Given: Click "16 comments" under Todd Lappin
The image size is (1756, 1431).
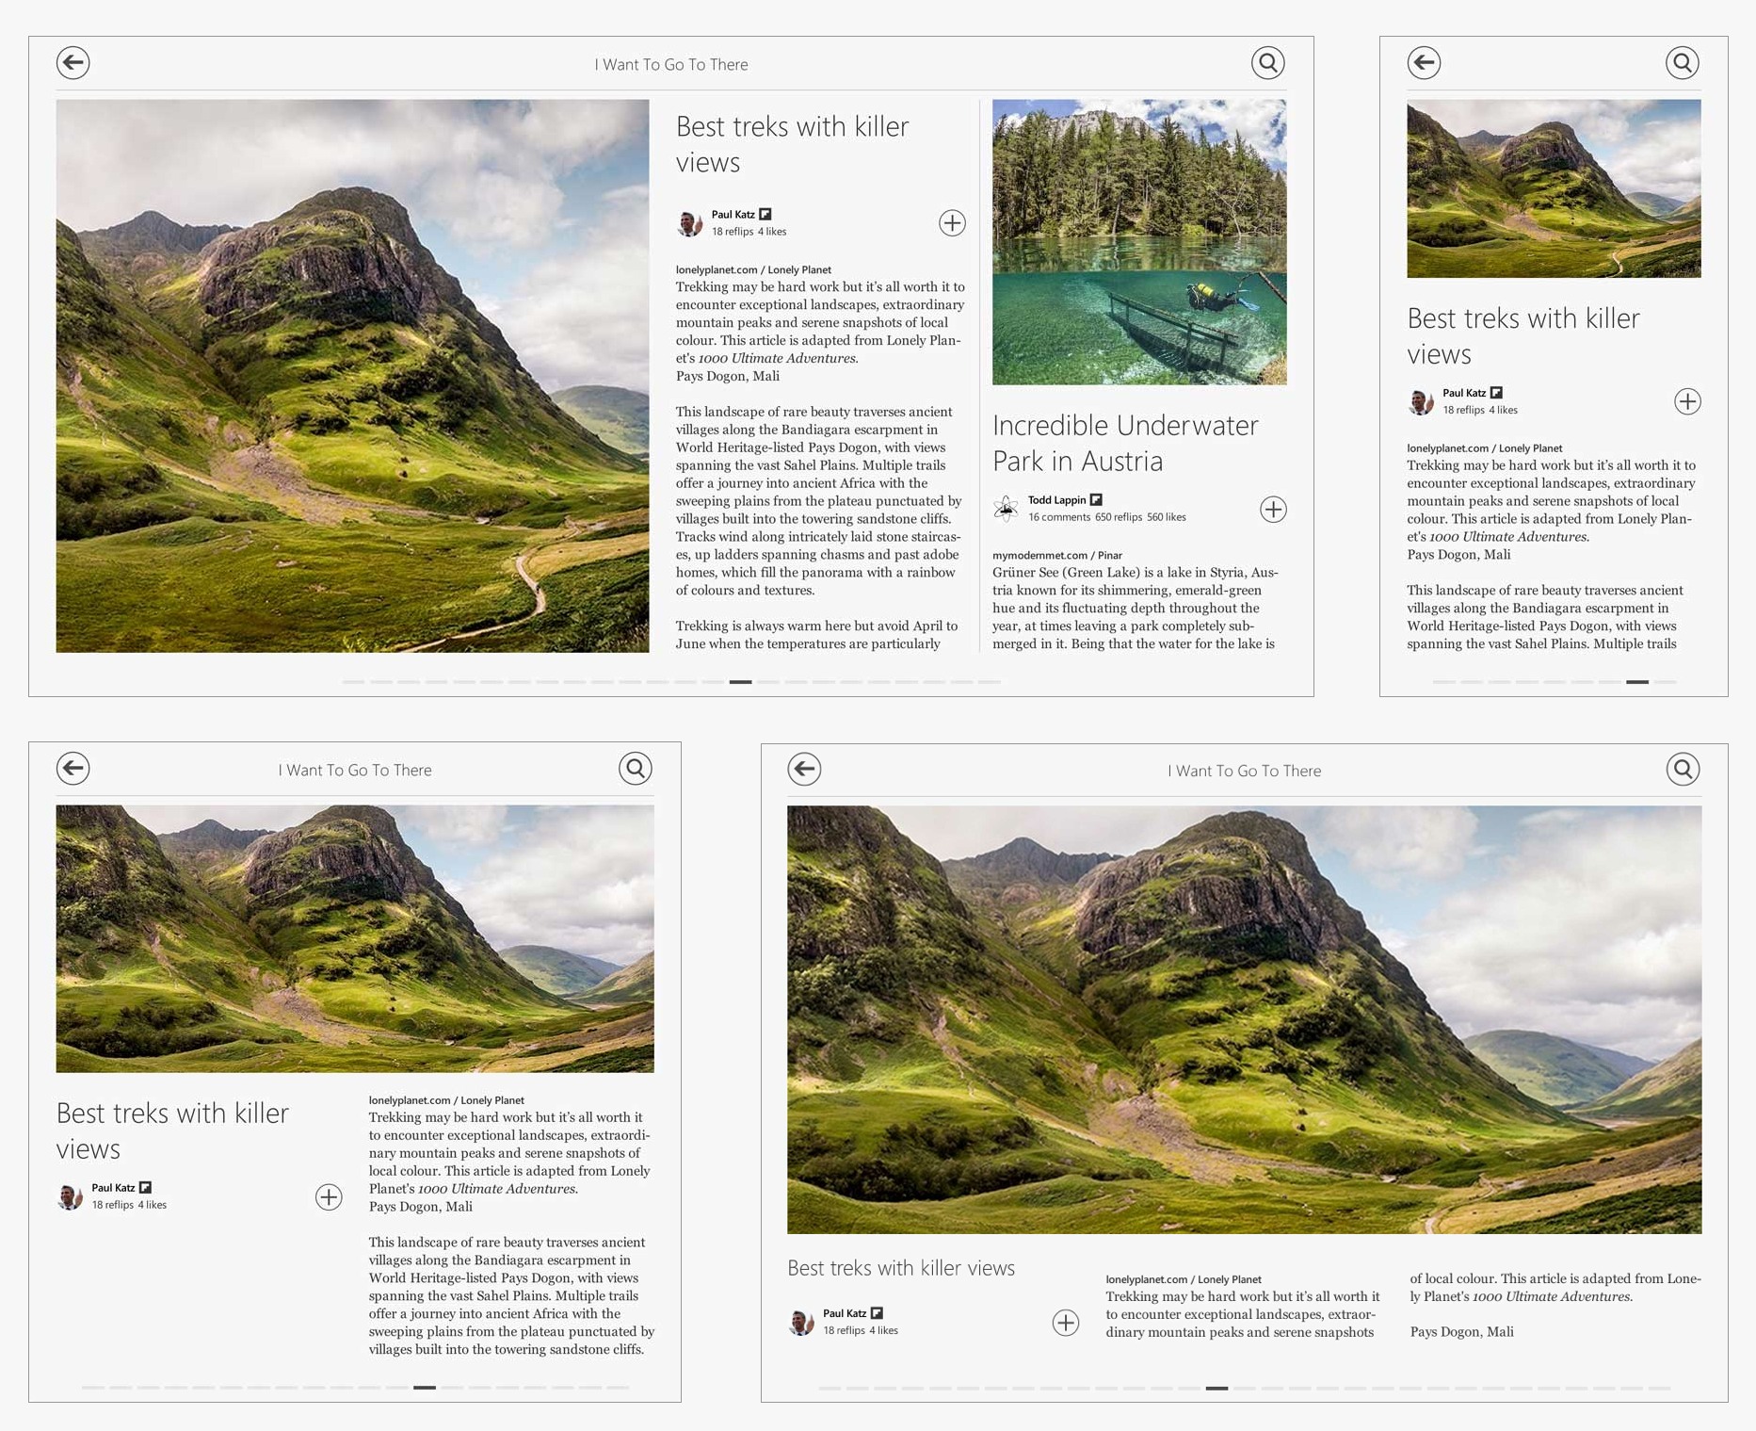Looking at the screenshot, I should [x=1059, y=517].
